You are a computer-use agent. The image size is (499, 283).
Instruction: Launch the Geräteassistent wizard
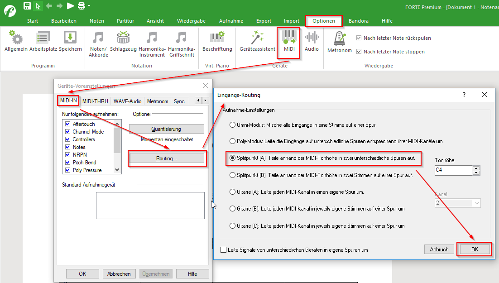[x=257, y=41]
